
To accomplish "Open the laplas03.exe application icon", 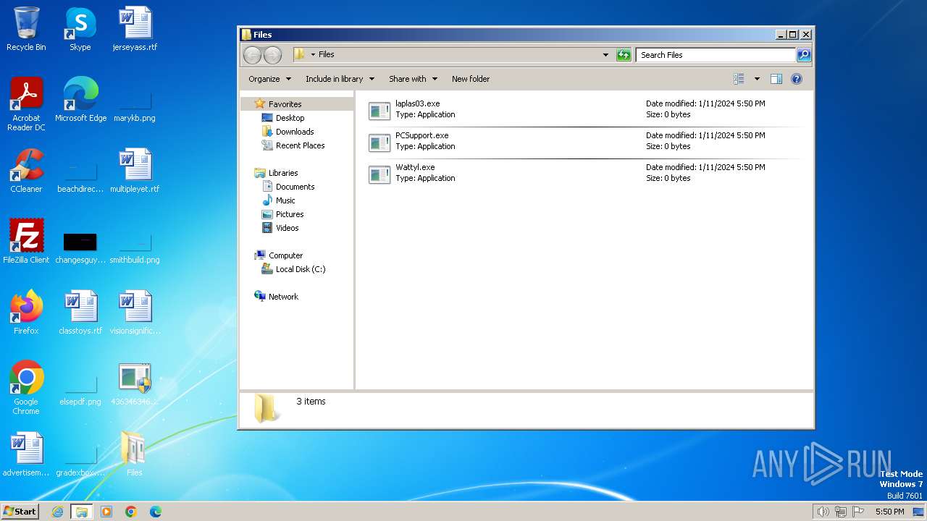I will click(x=379, y=110).
